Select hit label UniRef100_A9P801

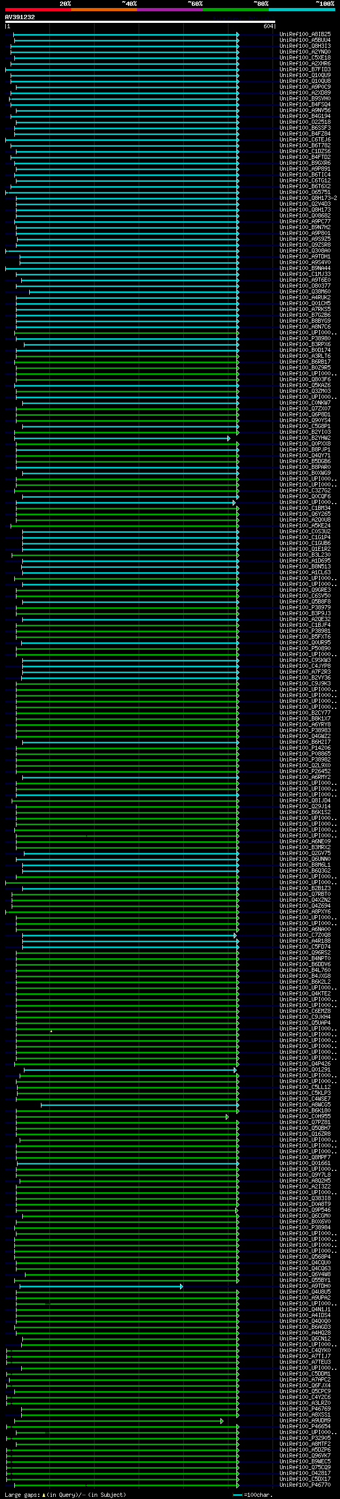tap(305, 233)
